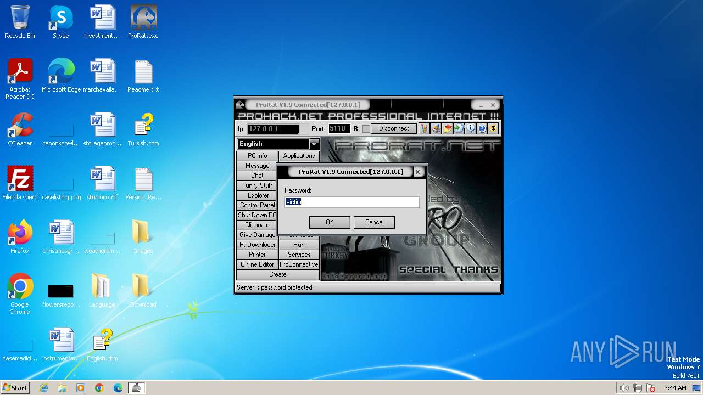Select the Language folder on desktop
The width and height of the screenshot is (703, 395).
point(102,291)
